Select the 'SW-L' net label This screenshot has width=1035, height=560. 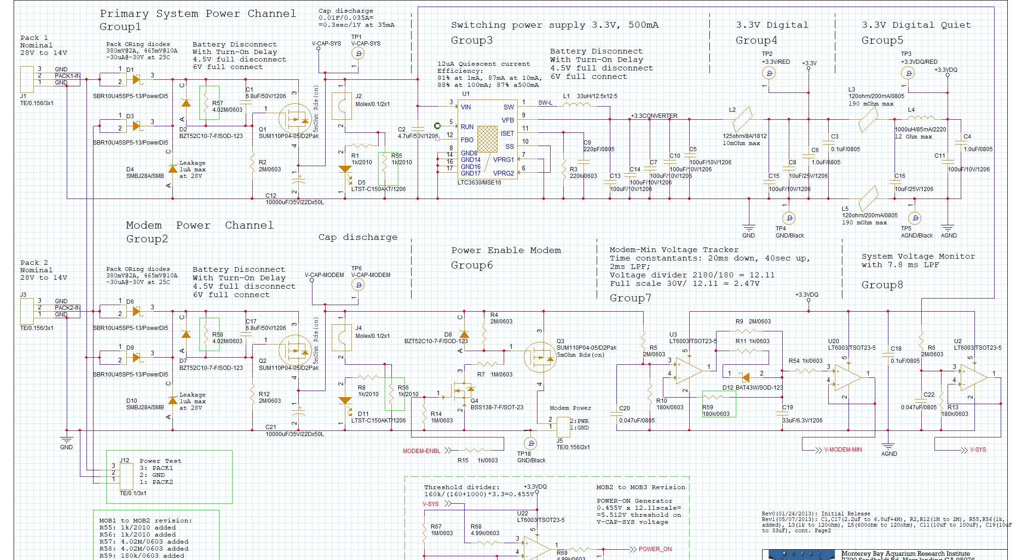(x=545, y=103)
